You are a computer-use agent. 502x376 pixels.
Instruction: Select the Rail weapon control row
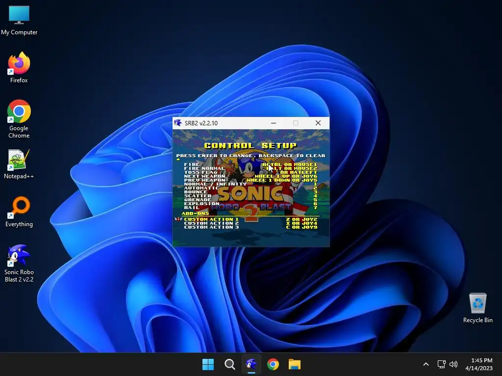pos(251,208)
